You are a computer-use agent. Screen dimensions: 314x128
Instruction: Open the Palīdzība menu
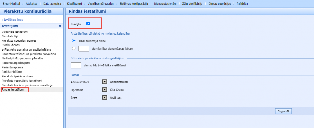pyautogui.click(x=242, y=3)
